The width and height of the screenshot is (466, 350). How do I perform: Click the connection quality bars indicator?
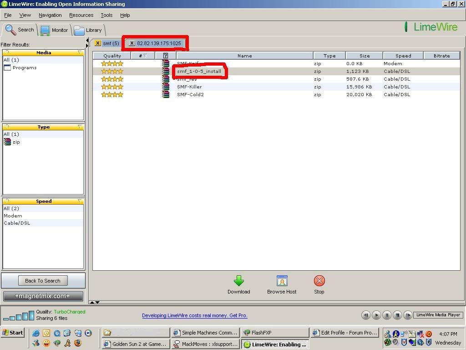(x=18, y=316)
